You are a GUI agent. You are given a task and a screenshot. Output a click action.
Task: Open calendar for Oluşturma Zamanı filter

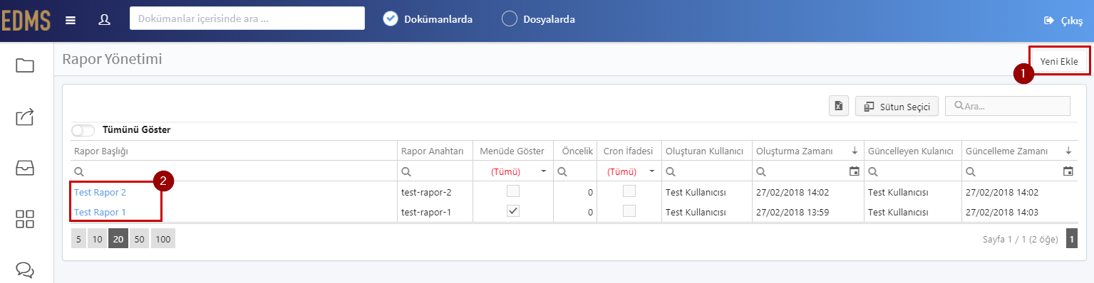854,171
